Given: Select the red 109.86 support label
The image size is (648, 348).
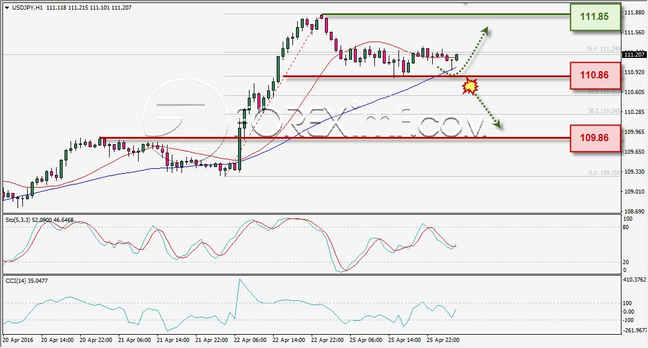Looking at the screenshot, I should point(595,138).
